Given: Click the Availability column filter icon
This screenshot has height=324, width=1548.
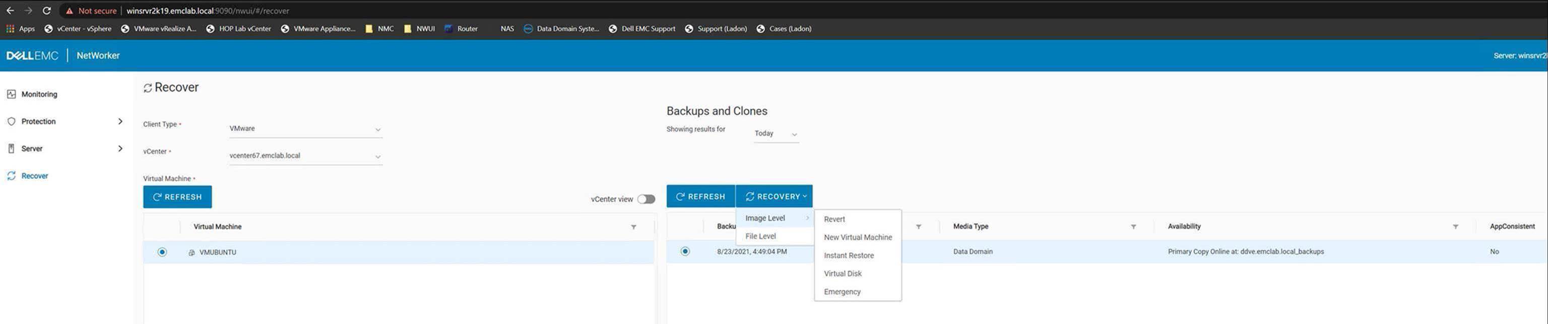Looking at the screenshot, I should [1455, 227].
